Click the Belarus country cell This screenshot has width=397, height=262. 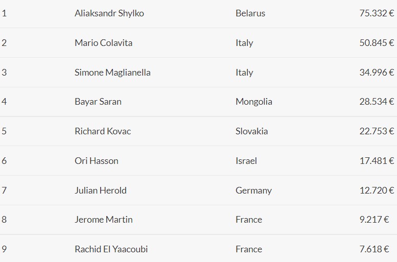(x=250, y=13)
